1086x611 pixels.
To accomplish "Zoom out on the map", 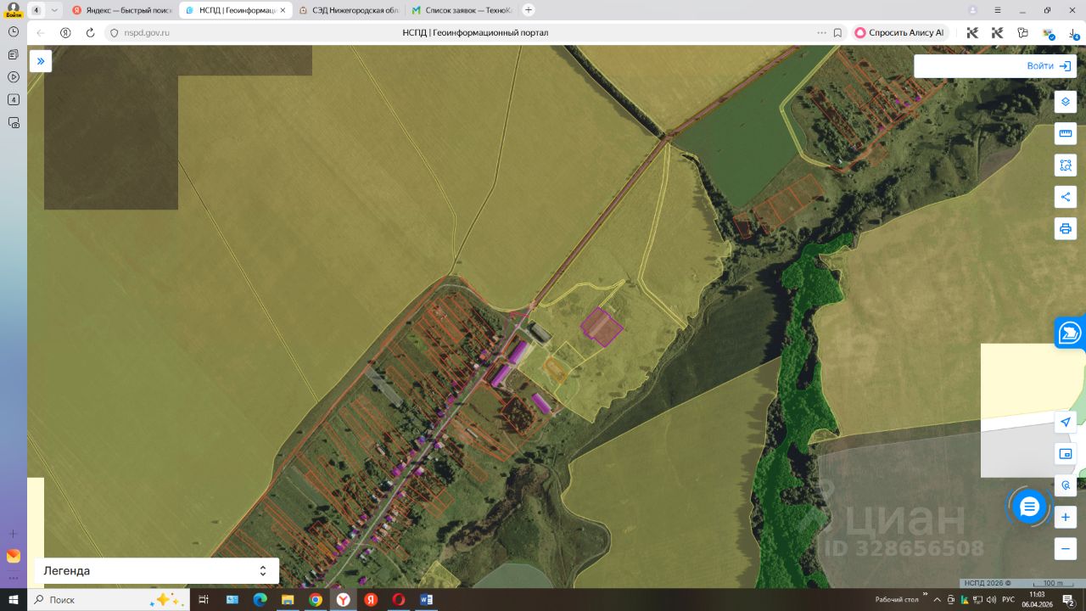I will coord(1066,548).
